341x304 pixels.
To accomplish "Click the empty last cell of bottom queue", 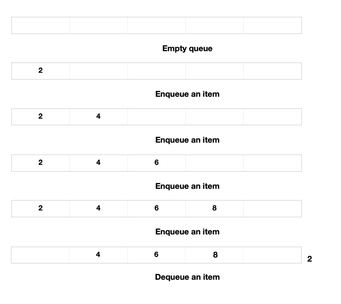I will coord(272,255).
